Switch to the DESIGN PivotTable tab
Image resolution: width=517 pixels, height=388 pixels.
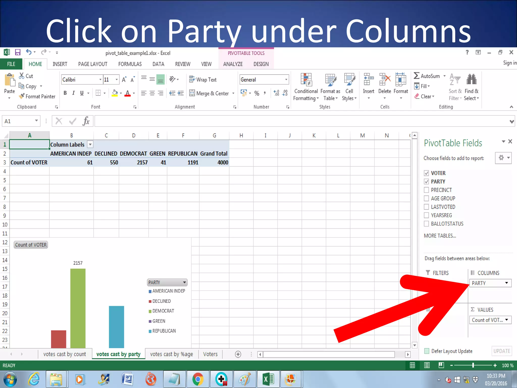coord(261,64)
